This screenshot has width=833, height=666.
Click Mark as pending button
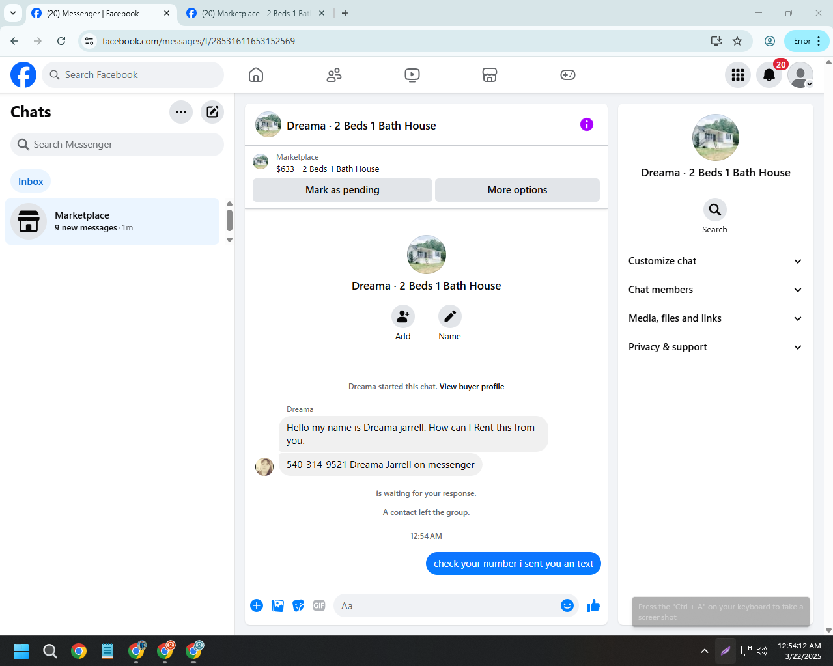pyautogui.click(x=343, y=190)
